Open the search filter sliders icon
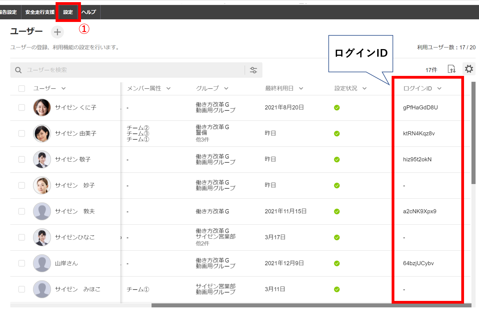This screenshot has height=314, width=479. [x=254, y=70]
